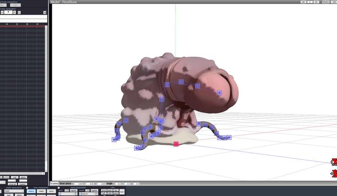Viewport: 337px width, 196px height.
Task: Switch to the 'front' view
Action: (104, 190)
